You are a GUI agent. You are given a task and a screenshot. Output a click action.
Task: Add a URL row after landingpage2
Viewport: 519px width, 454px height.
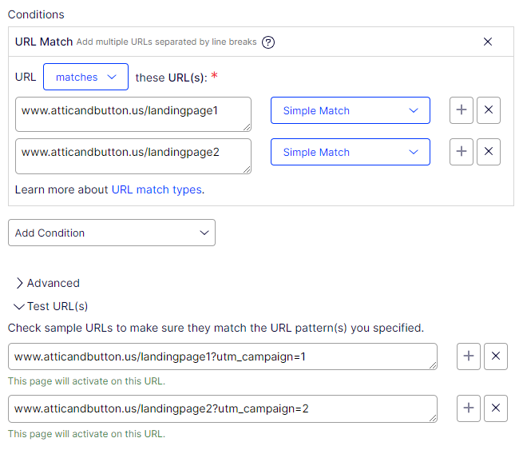tap(462, 152)
